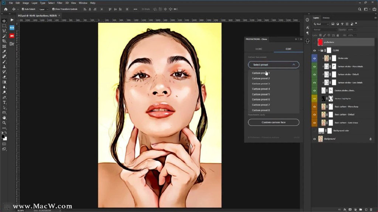
Task: Hide Cartoon stroke - More details layer
Action: click(314, 66)
